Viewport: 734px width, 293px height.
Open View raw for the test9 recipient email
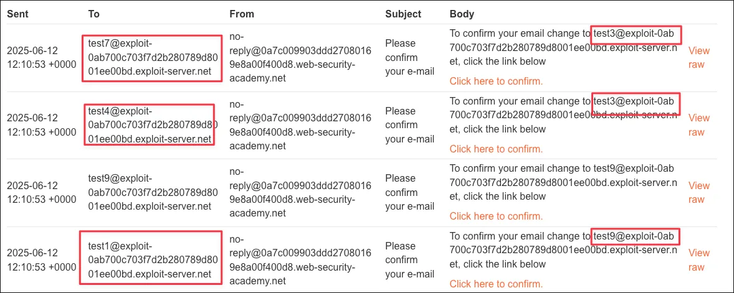click(698, 192)
